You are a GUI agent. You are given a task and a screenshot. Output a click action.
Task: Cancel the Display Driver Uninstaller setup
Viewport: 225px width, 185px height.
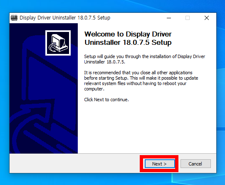point(195,164)
